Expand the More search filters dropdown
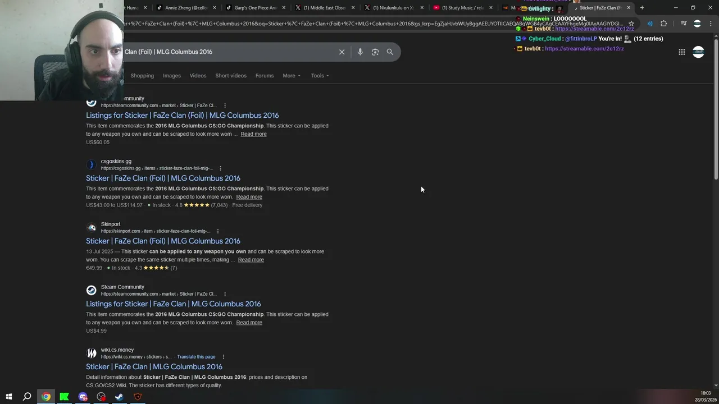Image resolution: width=719 pixels, height=404 pixels. coord(292,76)
